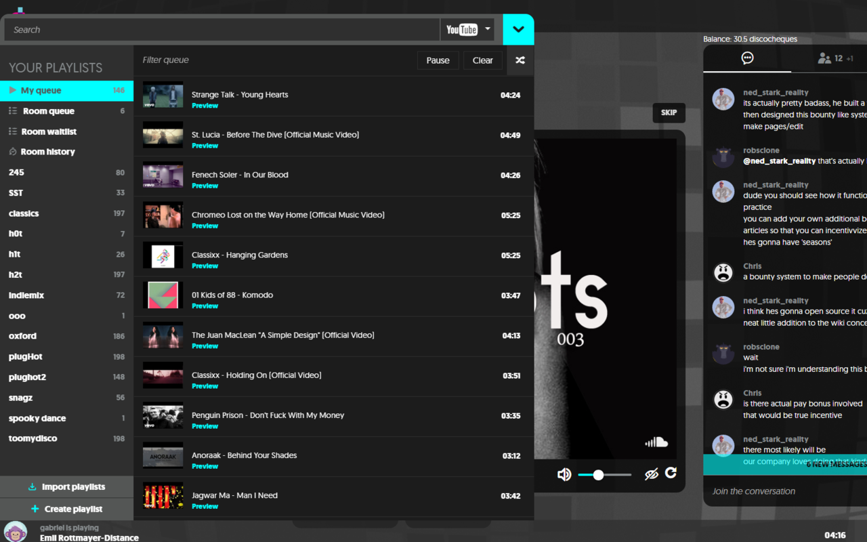
Task: Select the plugHot playlist
Action: click(x=66, y=356)
